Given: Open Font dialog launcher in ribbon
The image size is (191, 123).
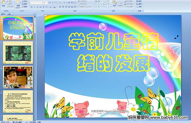Looking at the screenshot, I should click(x=57, y=11).
